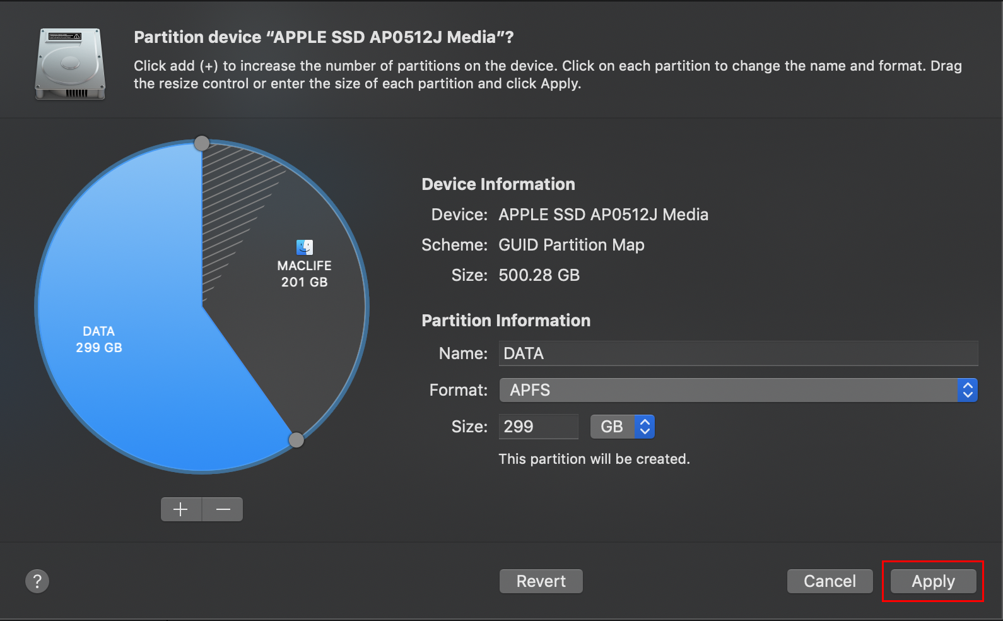
Task: Click the partition Name text field
Action: 738,353
